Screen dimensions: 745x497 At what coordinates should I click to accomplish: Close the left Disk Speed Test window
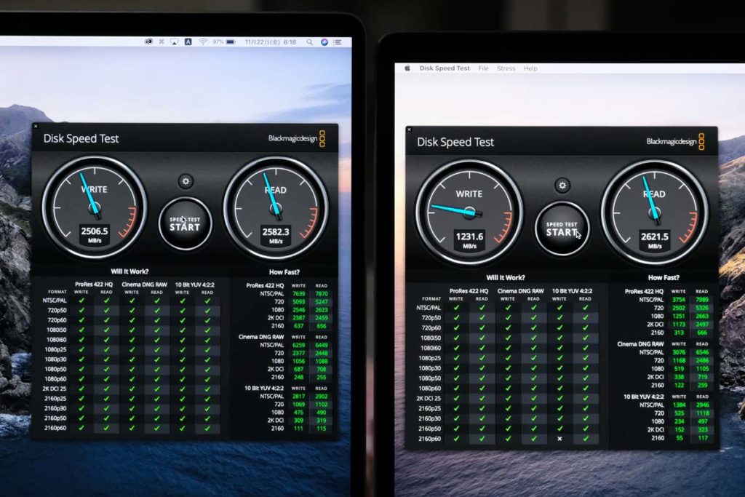tap(36, 127)
